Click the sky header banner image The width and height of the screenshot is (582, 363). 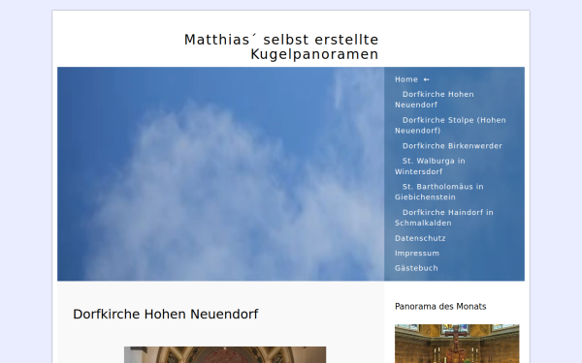click(220, 173)
